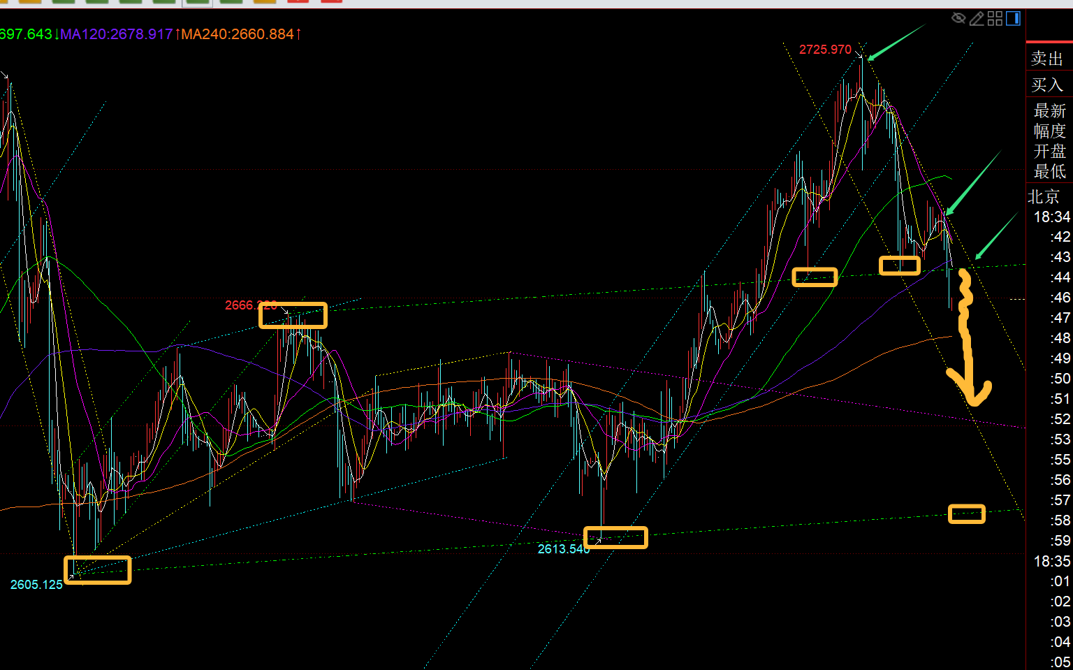Toggle the hide-indicators eye icon
This screenshot has height=670, width=1073.
click(958, 18)
